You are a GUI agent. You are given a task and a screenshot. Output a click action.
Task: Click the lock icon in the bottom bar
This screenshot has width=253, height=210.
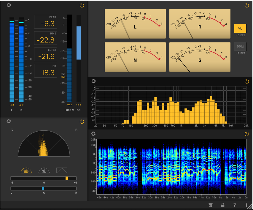[x=222, y=205]
